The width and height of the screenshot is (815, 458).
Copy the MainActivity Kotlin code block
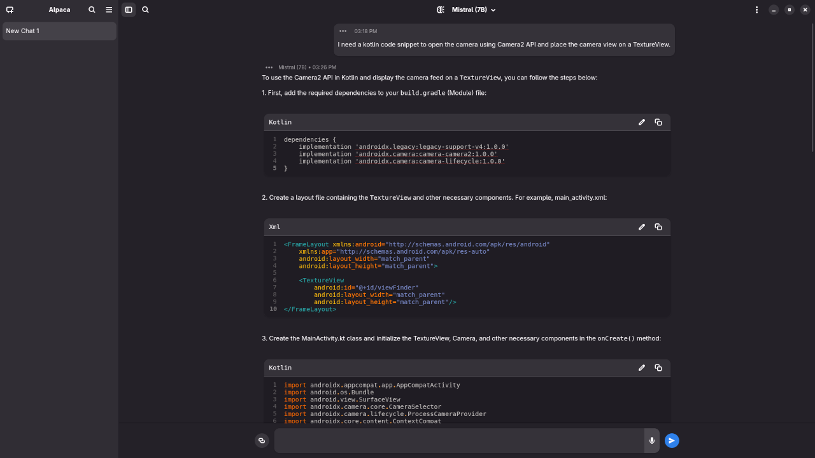658,368
